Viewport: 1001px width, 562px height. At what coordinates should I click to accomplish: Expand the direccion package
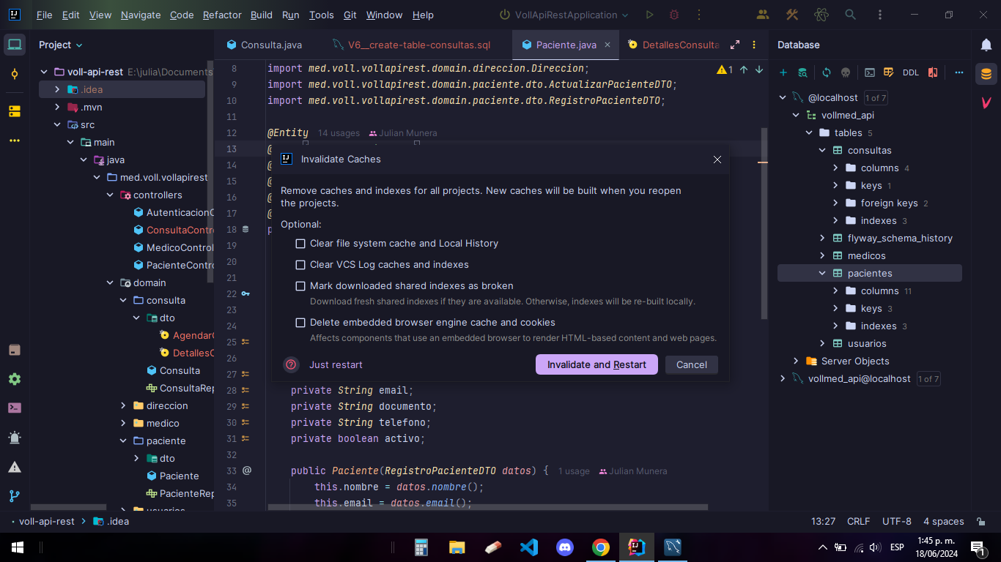123,405
